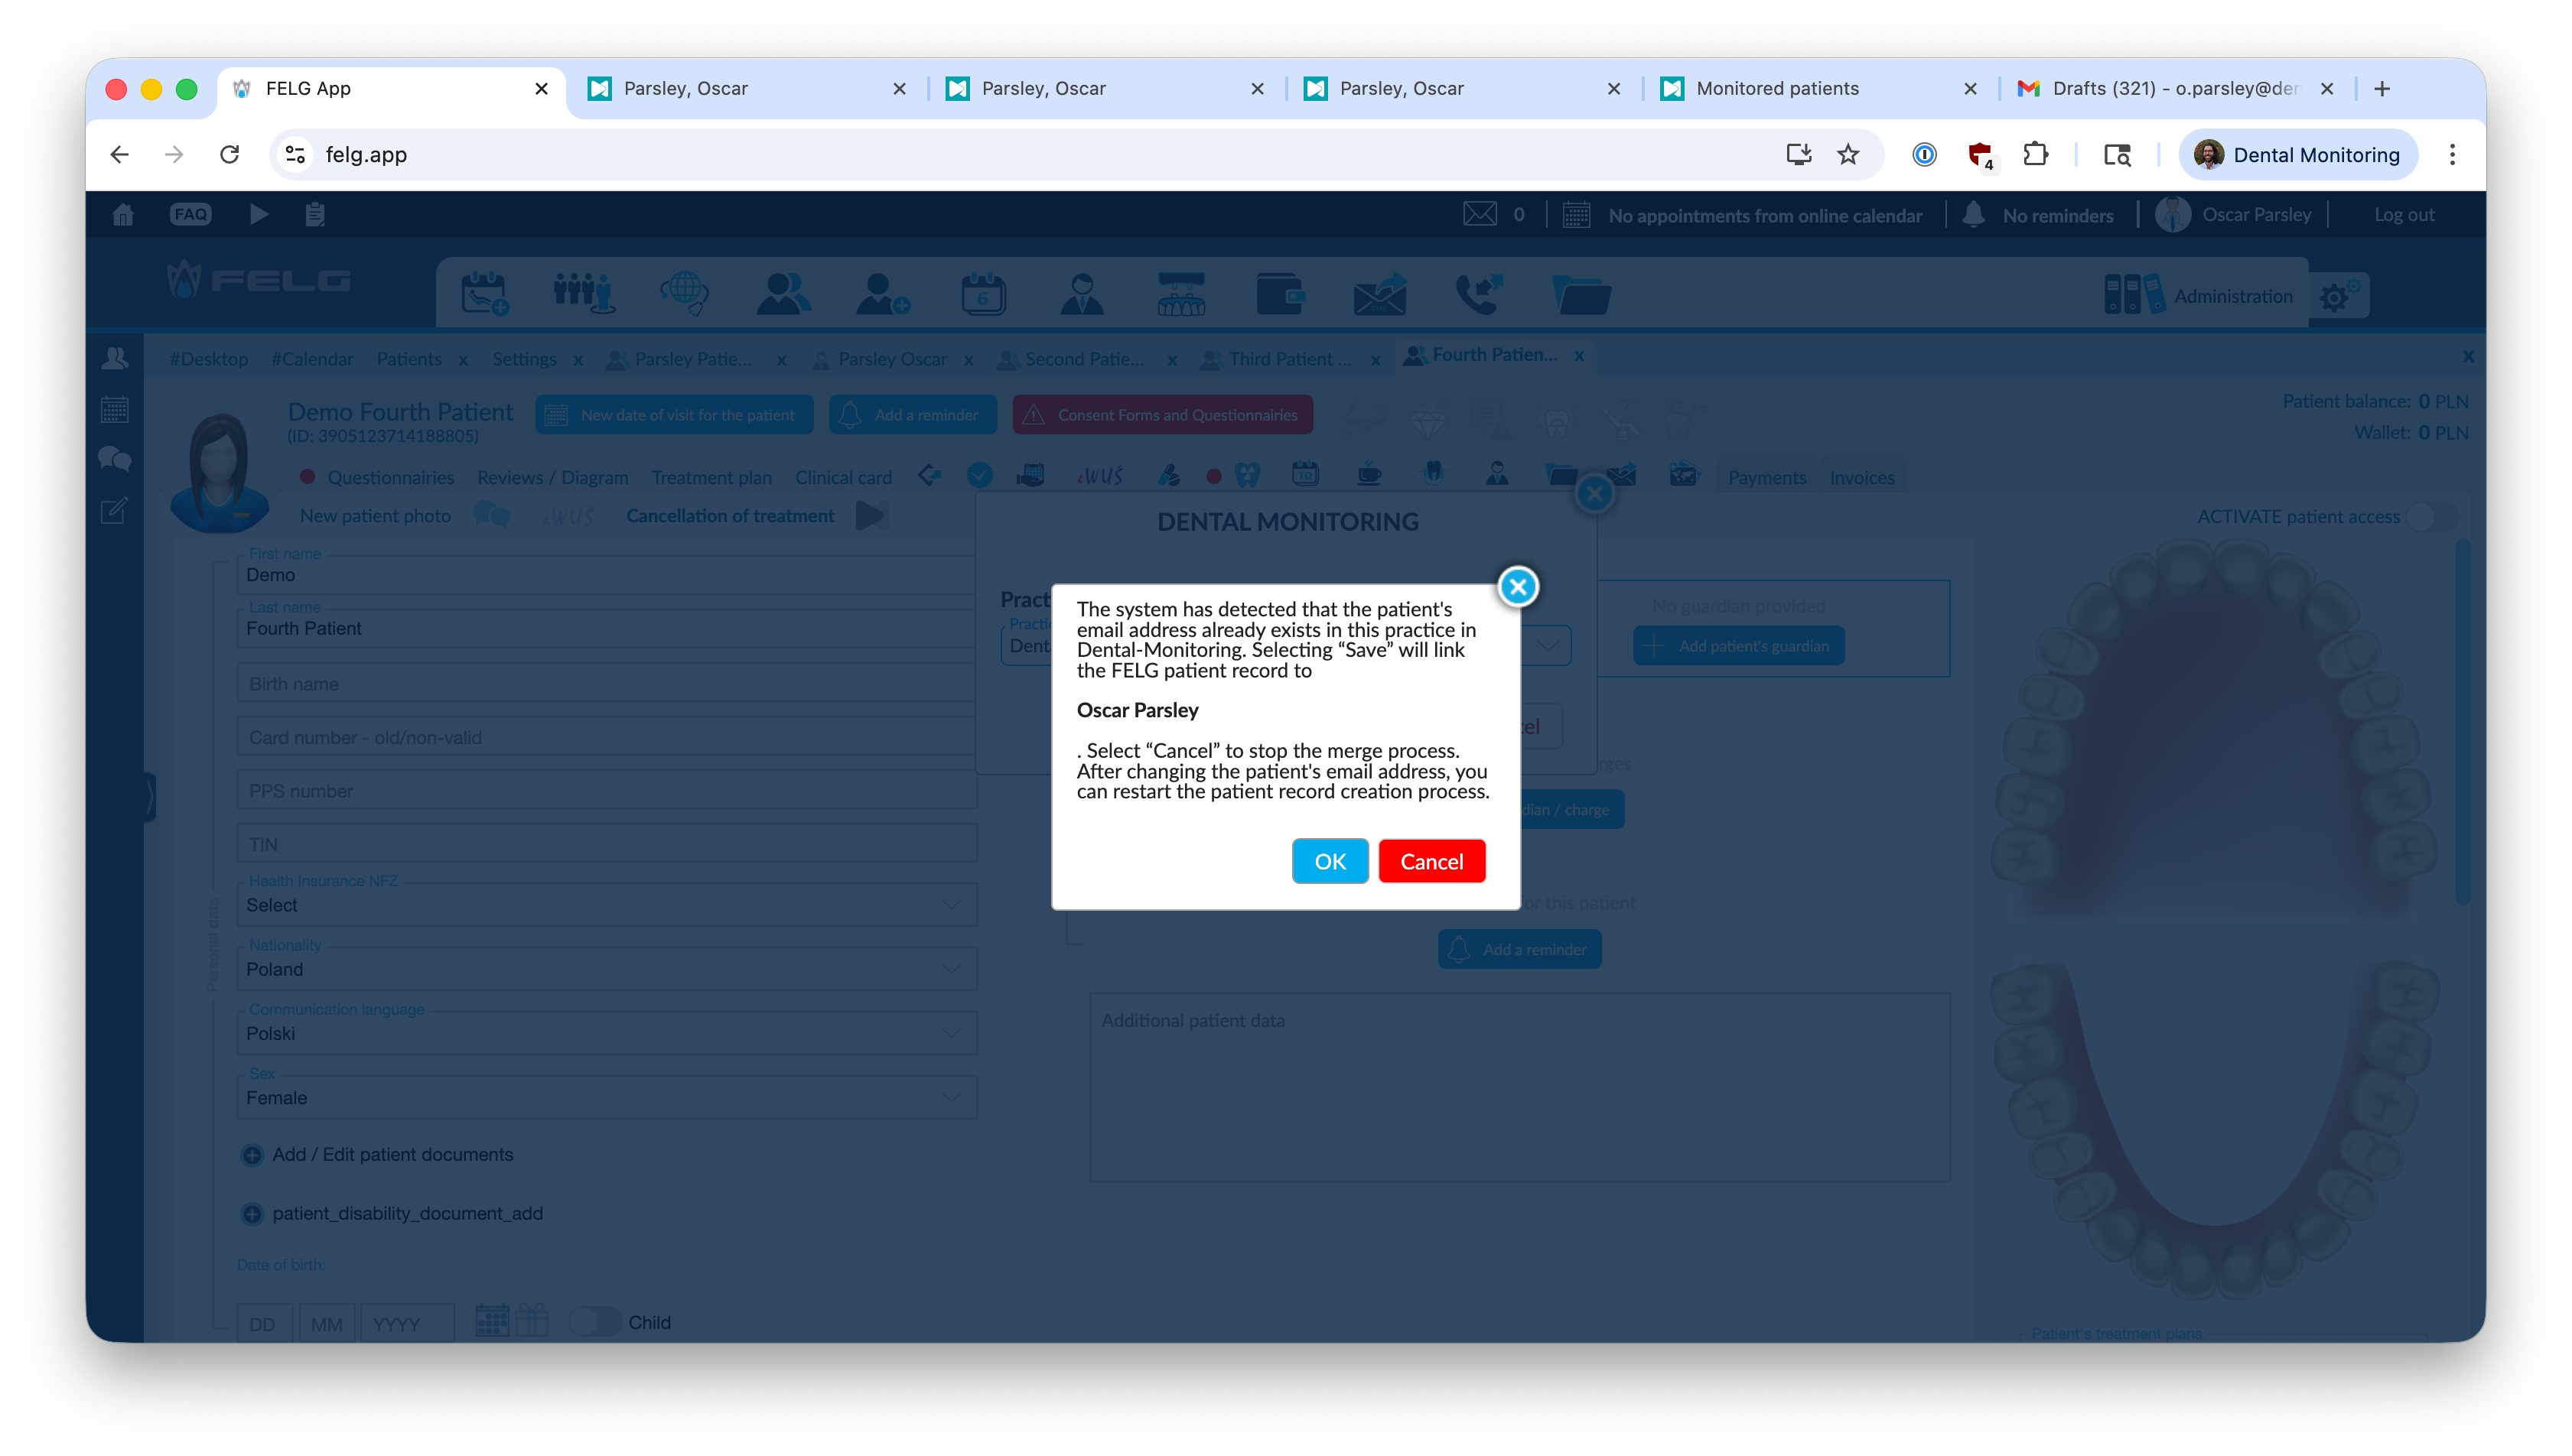Click the Birth name input field
2572x1456 pixels.
606,684
